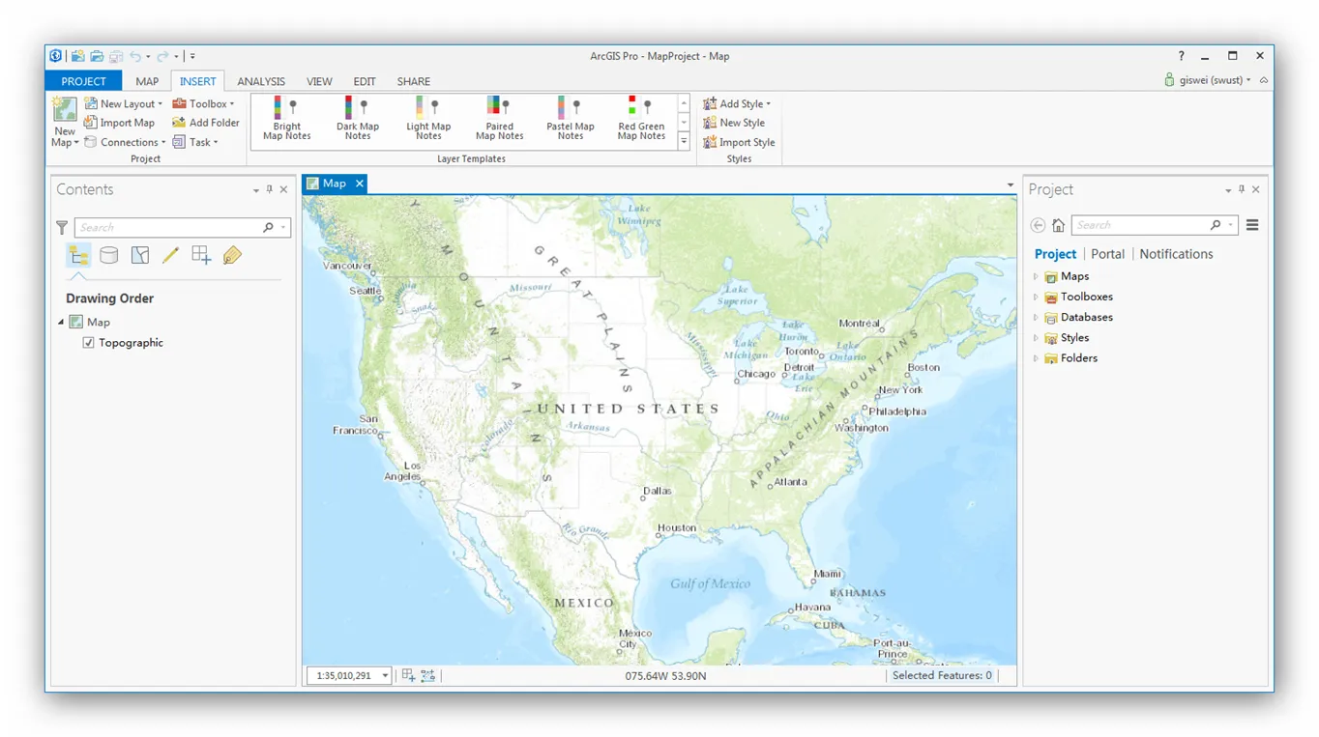Viewport: 1319px width, 737px height.
Task: Select List By Snapping icon
Action: [201, 255]
